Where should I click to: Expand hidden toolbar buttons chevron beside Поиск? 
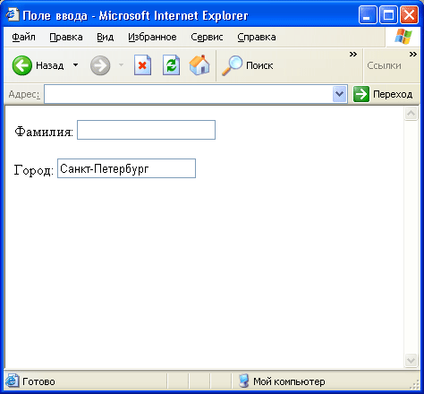353,55
